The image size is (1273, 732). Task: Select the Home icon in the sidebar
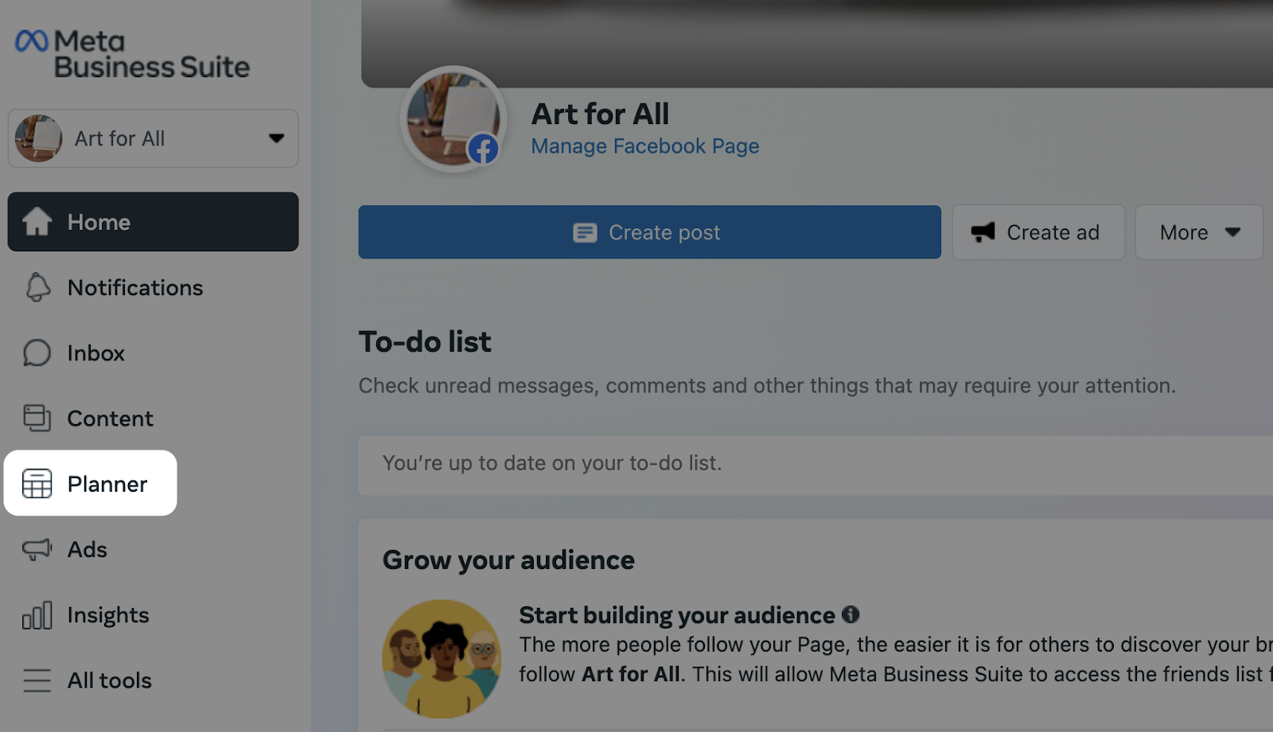[37, 222]
